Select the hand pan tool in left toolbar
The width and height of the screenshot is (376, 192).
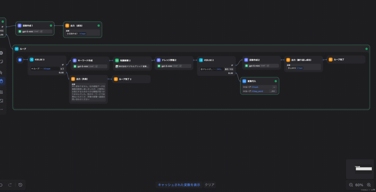tap(1, 81)
